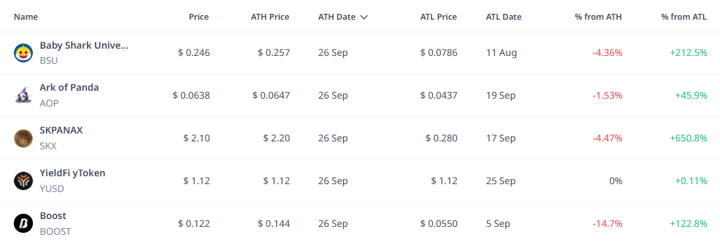
Task: Click the Ark of Panda logo icon
Action: [23, 95]
